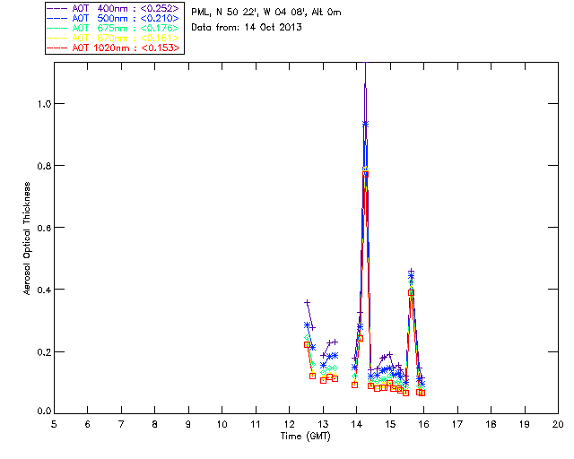Click the 'Aerosol Optical Thickness' axis label
The image size is (574, 459).
(x=26, y=238)
